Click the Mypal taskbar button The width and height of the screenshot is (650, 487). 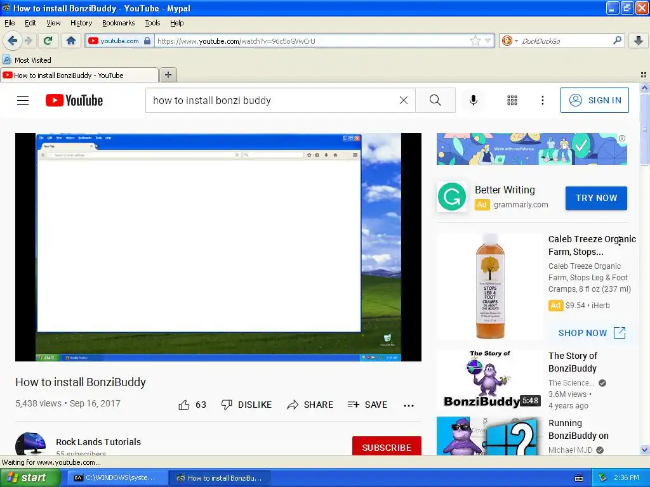click(220, 477)
